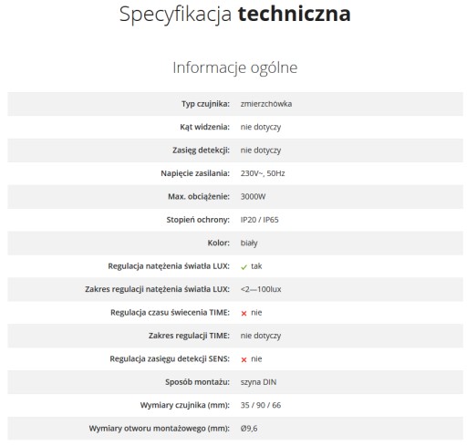Click the 'Kąt widzenia:' label
The height and width of the screenshot is (446, 467).
point(204,127)
